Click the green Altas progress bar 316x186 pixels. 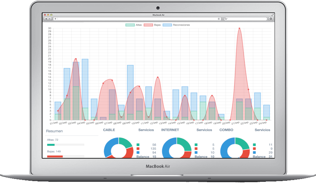tap(51, 145)
